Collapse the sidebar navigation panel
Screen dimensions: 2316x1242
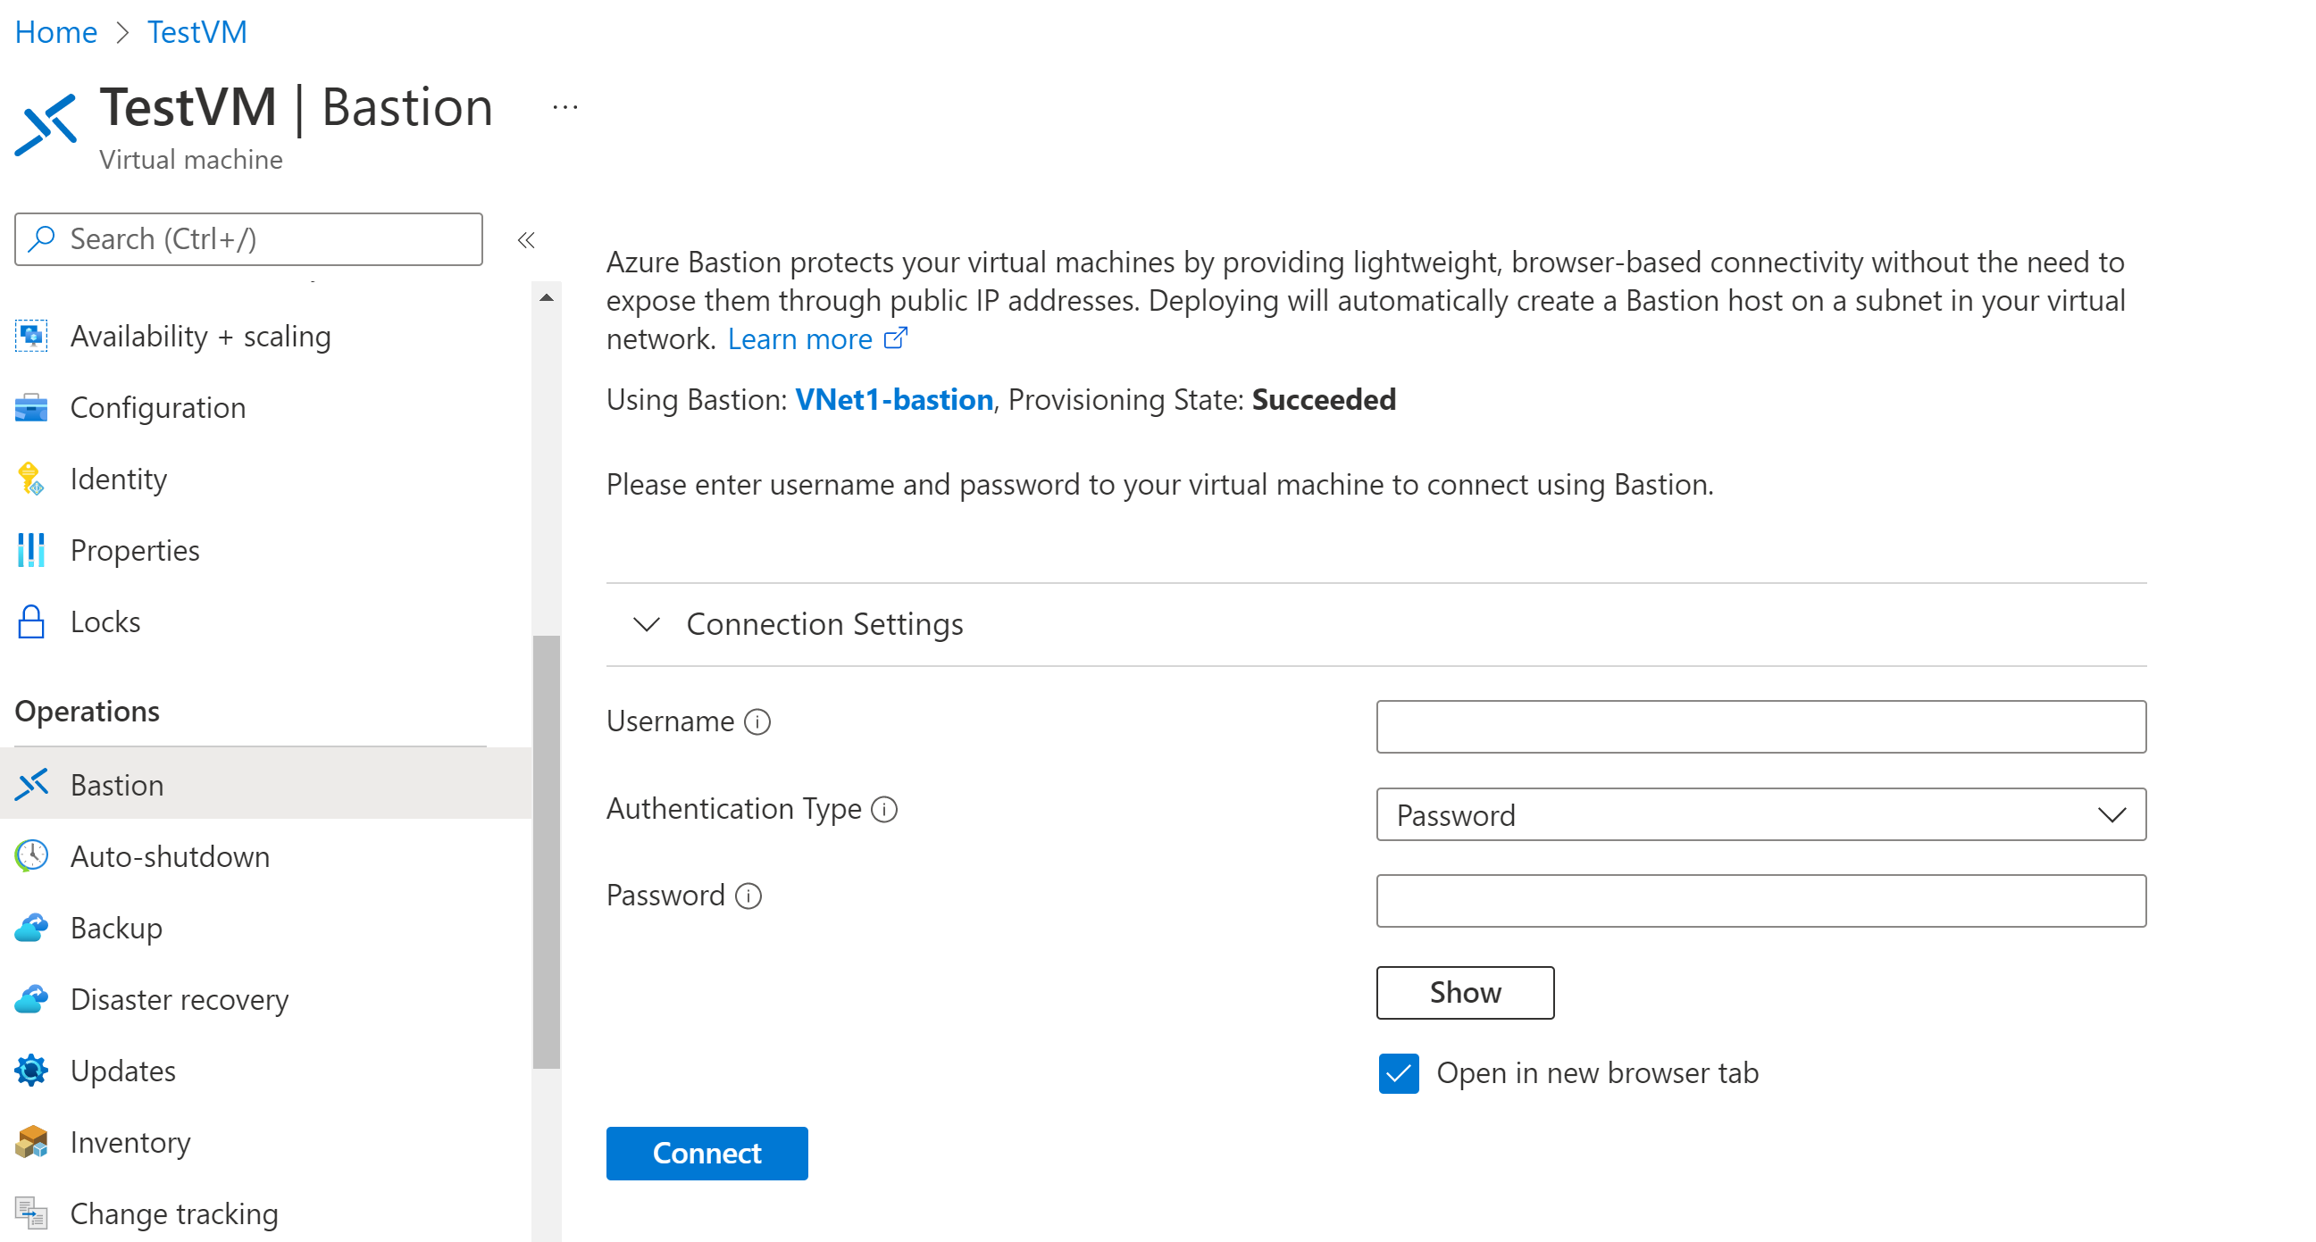pyautogui.click(x=525, y=240)
